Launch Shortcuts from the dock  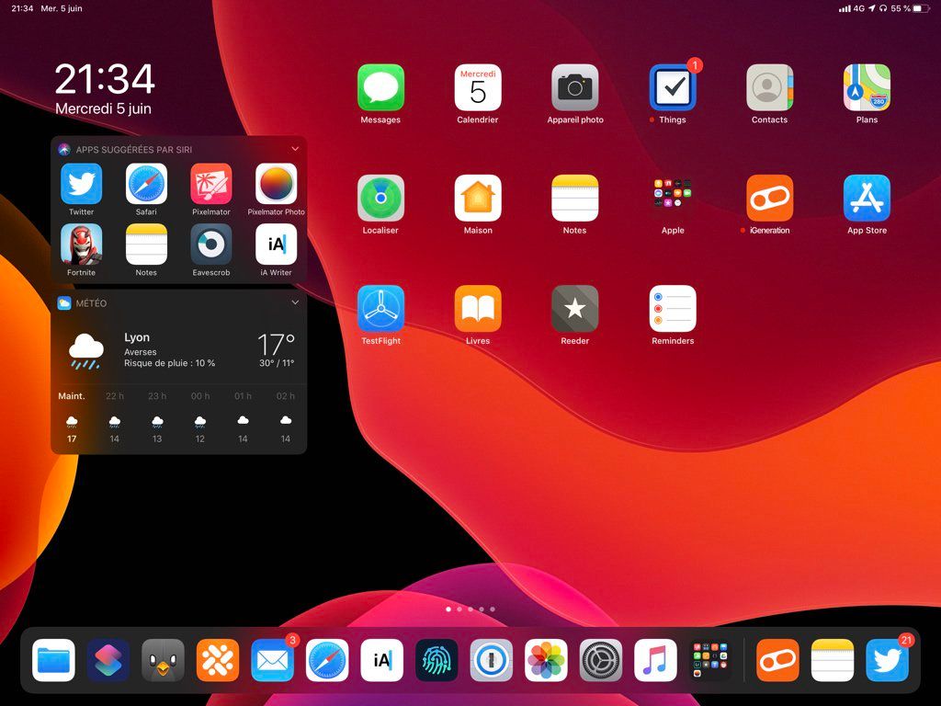[108, 660]
